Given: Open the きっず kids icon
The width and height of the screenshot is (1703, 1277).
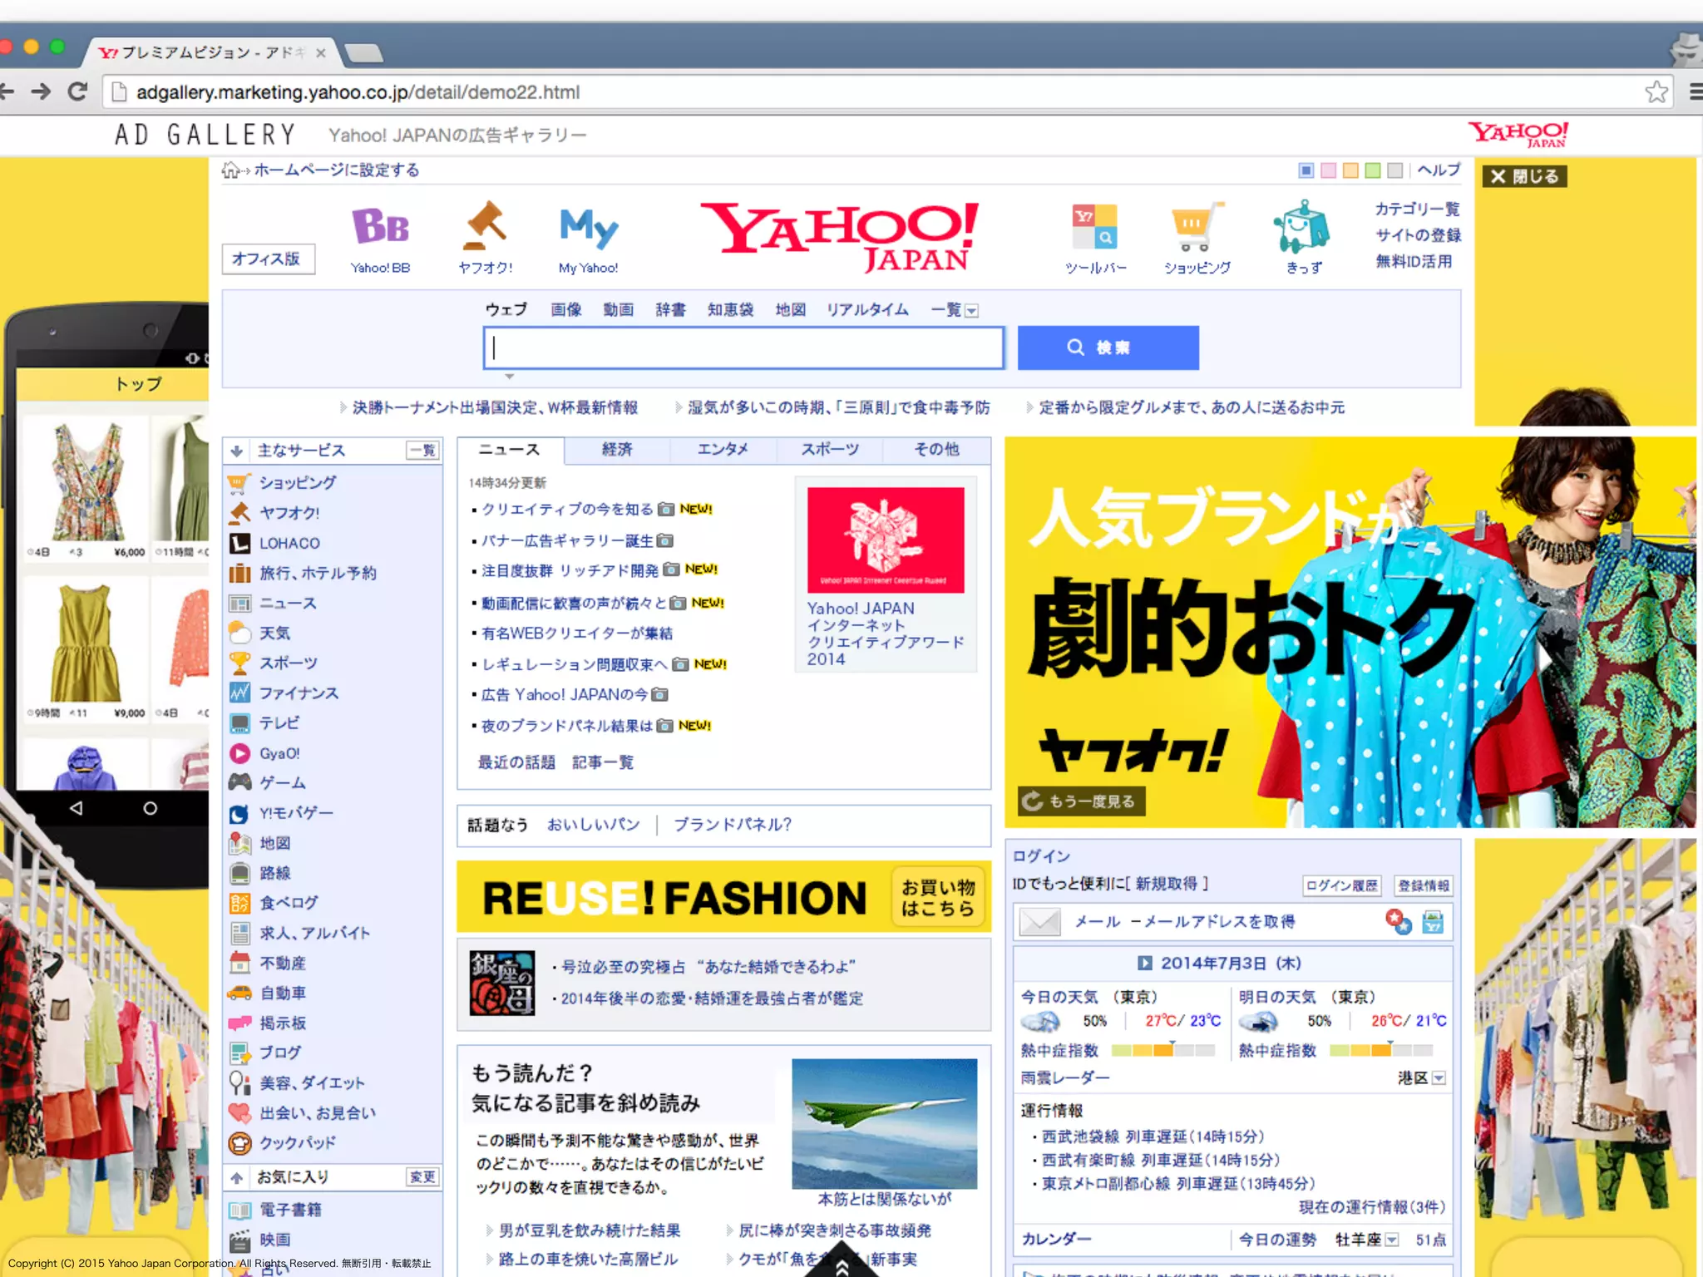Looking at the screenshot, I should 1302,226.
